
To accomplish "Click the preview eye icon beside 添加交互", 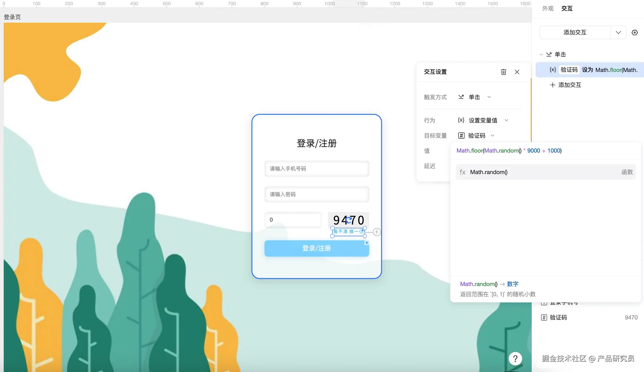I will point(635,33).
